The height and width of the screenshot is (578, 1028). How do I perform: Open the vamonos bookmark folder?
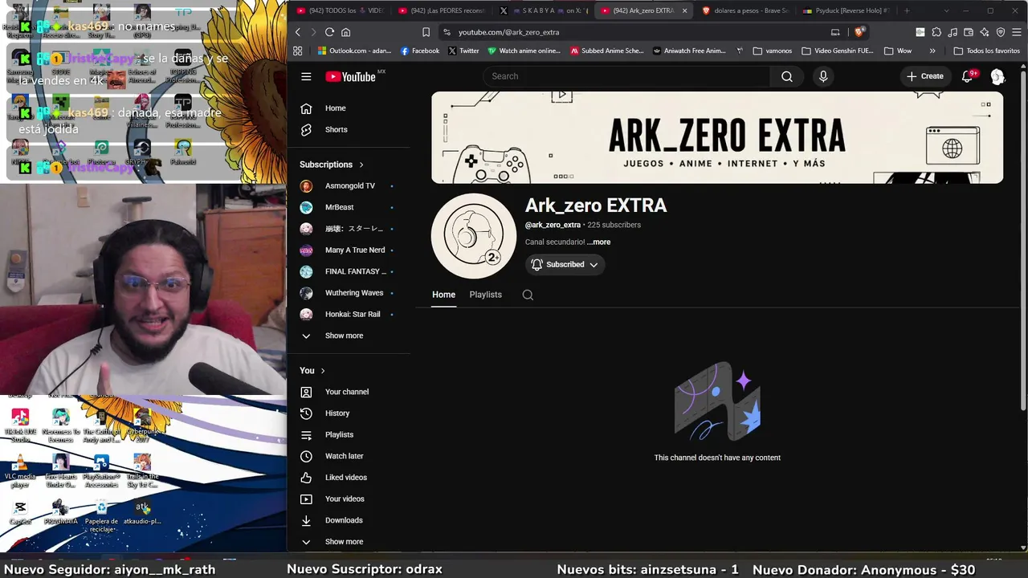[x=773, y=51]
